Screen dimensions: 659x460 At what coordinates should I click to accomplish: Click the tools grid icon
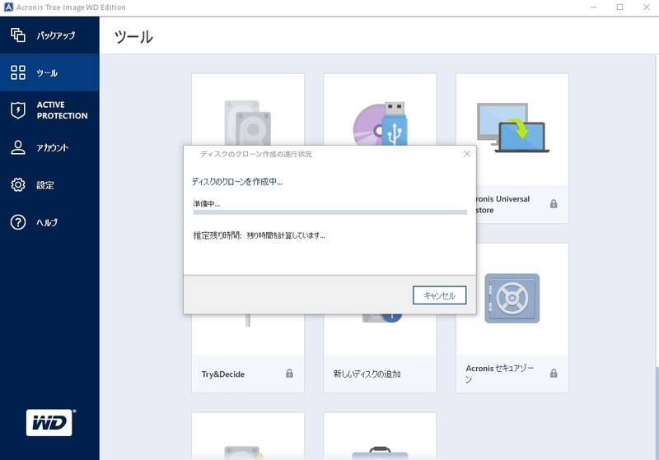pyautogui.click(x=18, y=72)
